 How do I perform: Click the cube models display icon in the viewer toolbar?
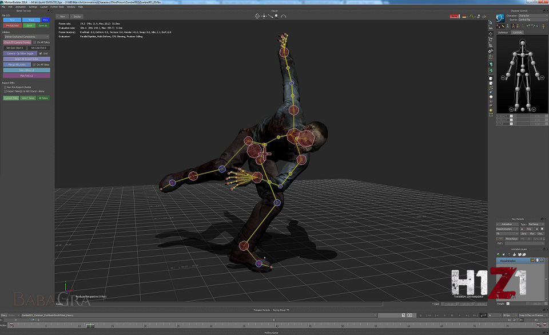point(491,78)
